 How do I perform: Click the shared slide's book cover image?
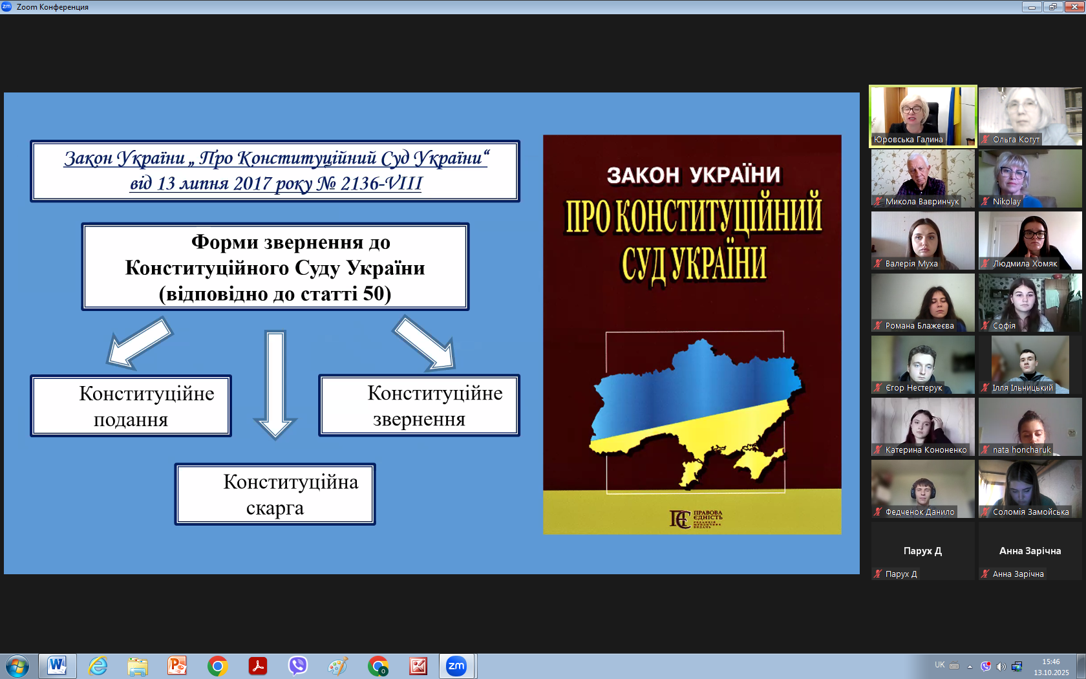pyautogui.click(x=692, y=334)
